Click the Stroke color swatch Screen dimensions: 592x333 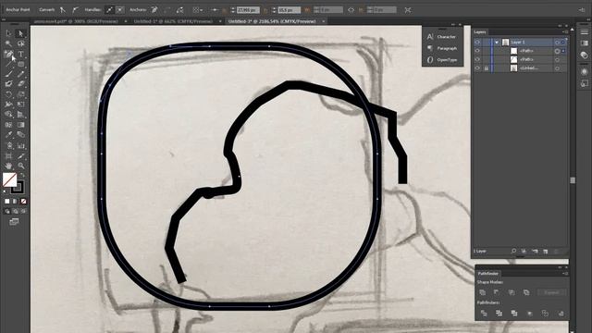[x=18, y=188]
